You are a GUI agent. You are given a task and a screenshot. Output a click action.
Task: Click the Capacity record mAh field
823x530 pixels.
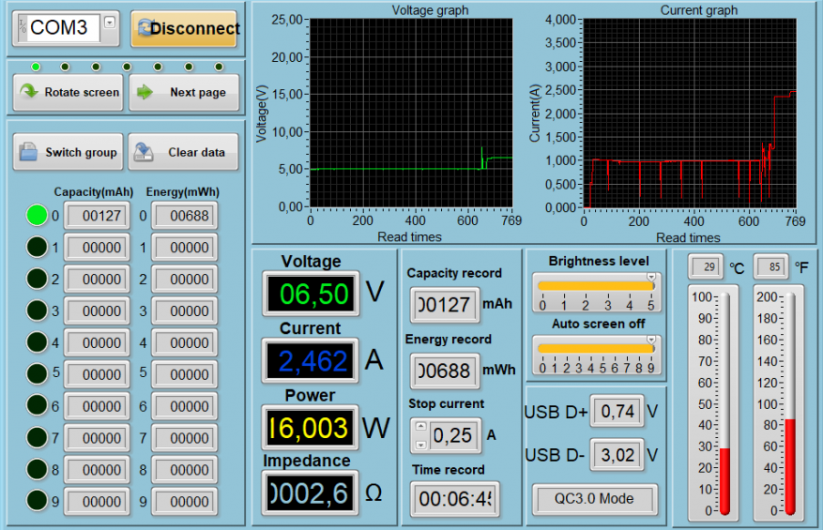coord(445,305)
